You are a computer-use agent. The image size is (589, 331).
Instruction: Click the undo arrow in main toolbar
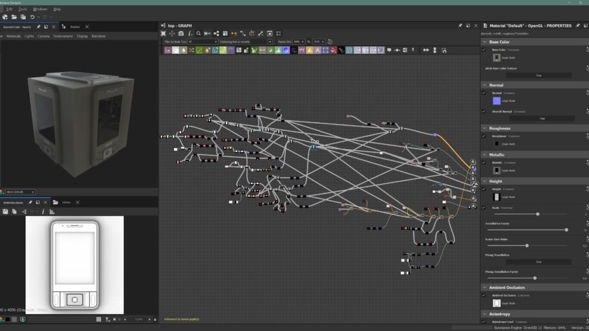[x=32, y=17]
